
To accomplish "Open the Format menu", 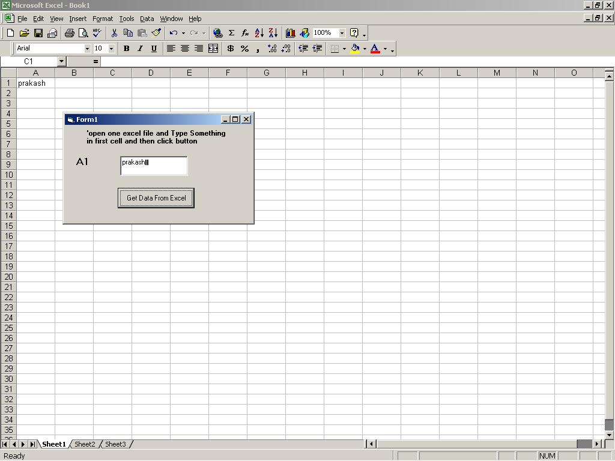I will click(103, 19).
